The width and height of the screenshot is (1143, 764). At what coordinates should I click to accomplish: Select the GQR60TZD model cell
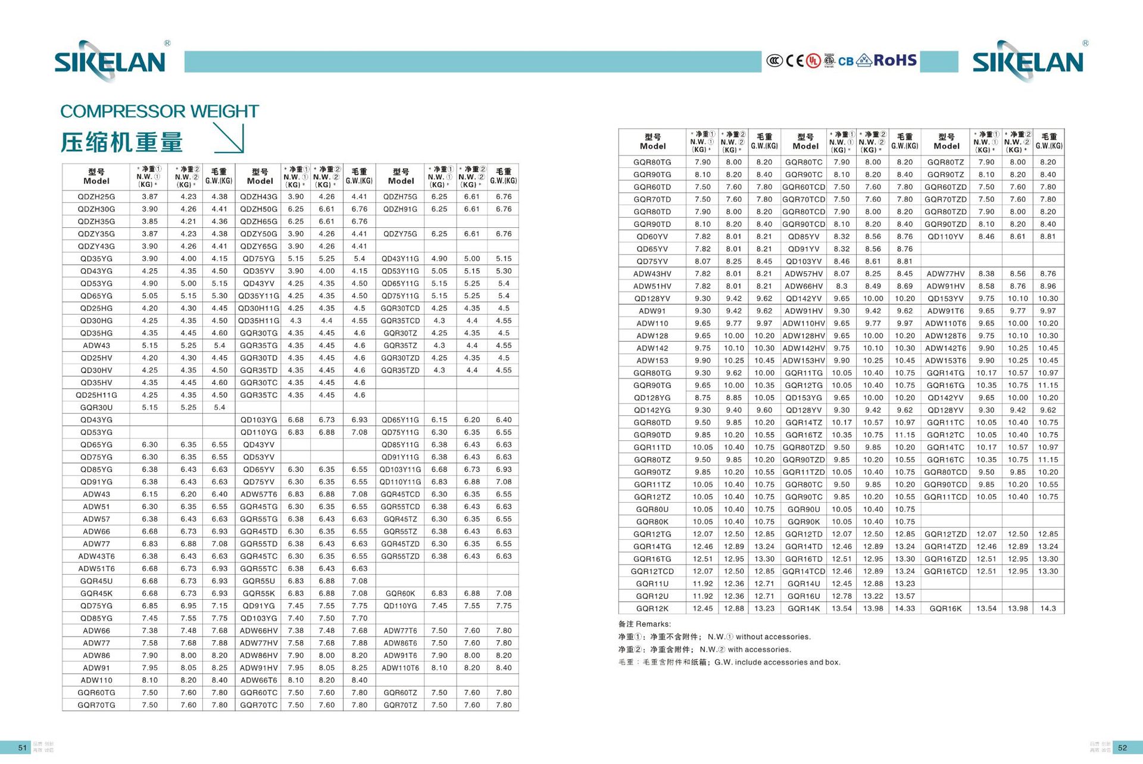(x=945, y=187)
